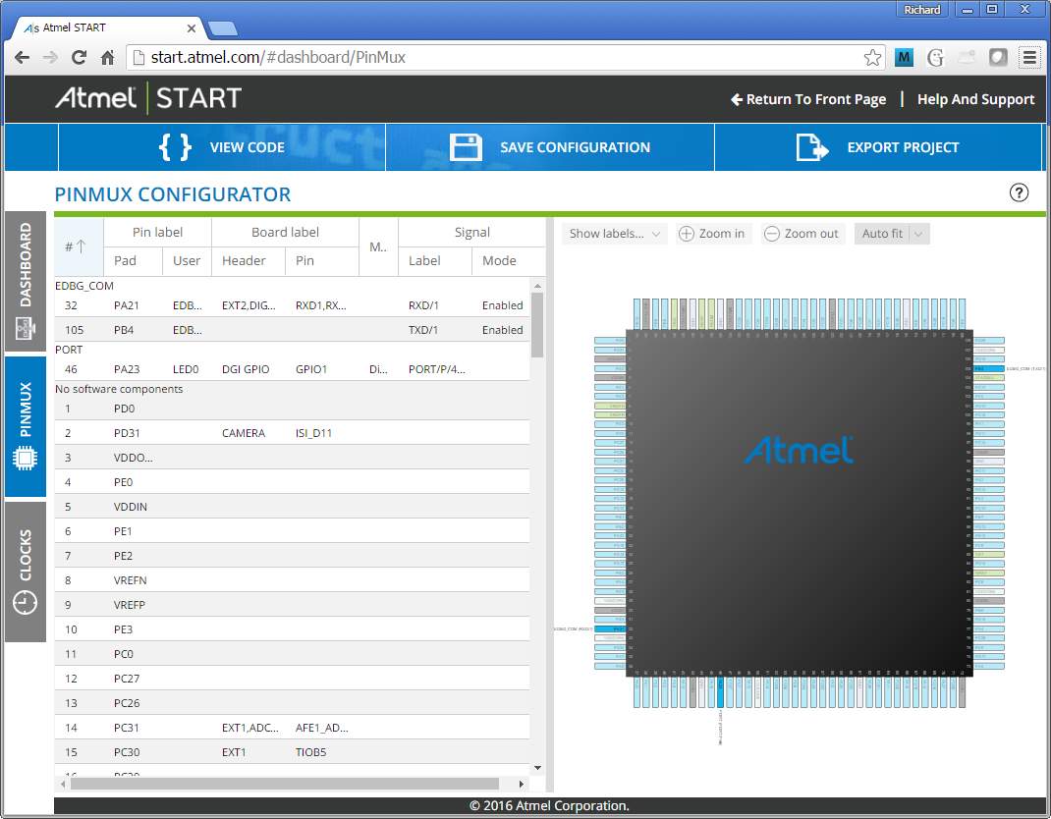The height and width of the screenshot is (819, 1051).
Task: Switch to the CLOCKS tab
Action: coord(26,572)
